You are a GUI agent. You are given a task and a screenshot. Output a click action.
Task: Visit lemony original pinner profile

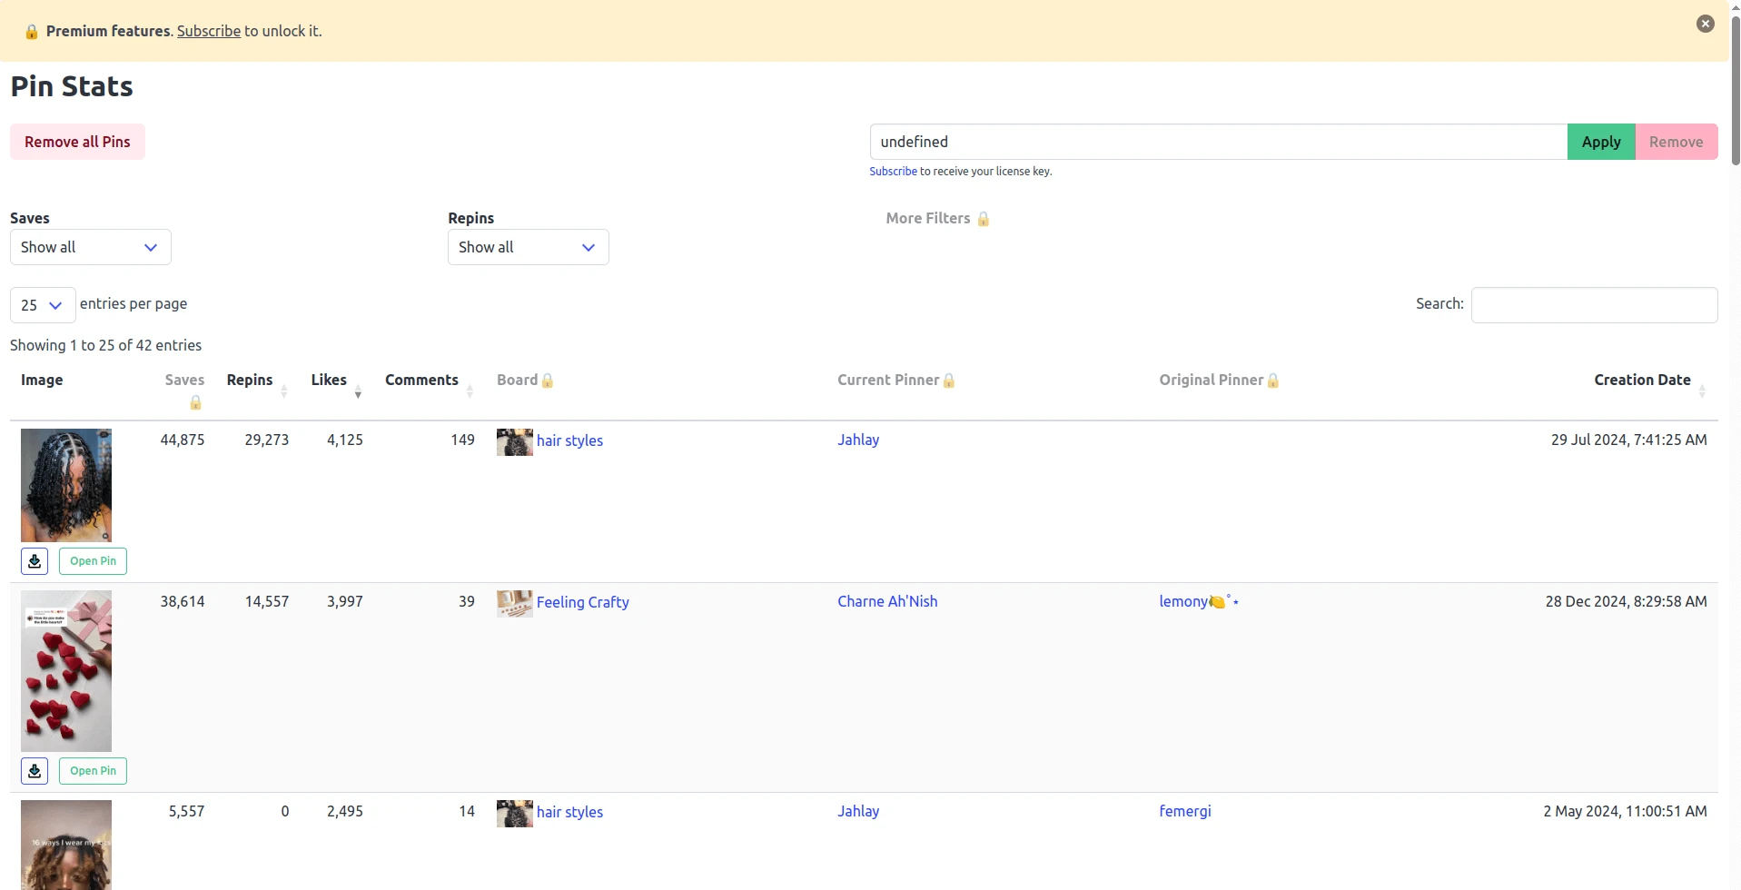coord(1199,601)
